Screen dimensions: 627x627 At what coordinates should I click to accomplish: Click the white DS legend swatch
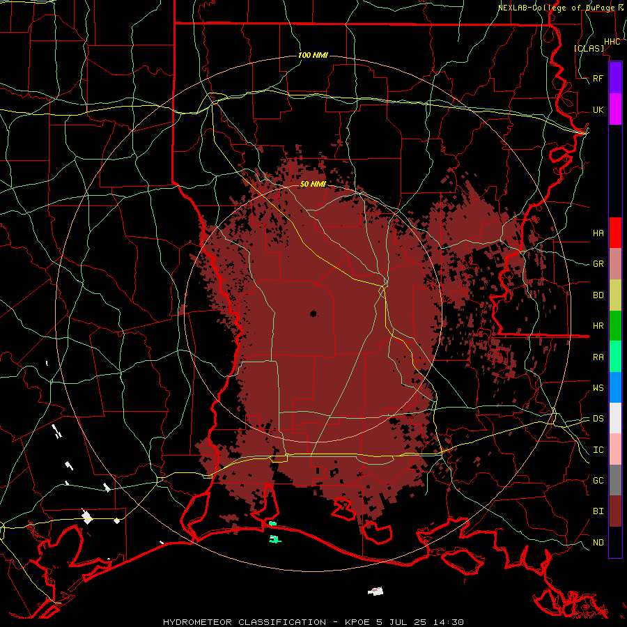615,418
